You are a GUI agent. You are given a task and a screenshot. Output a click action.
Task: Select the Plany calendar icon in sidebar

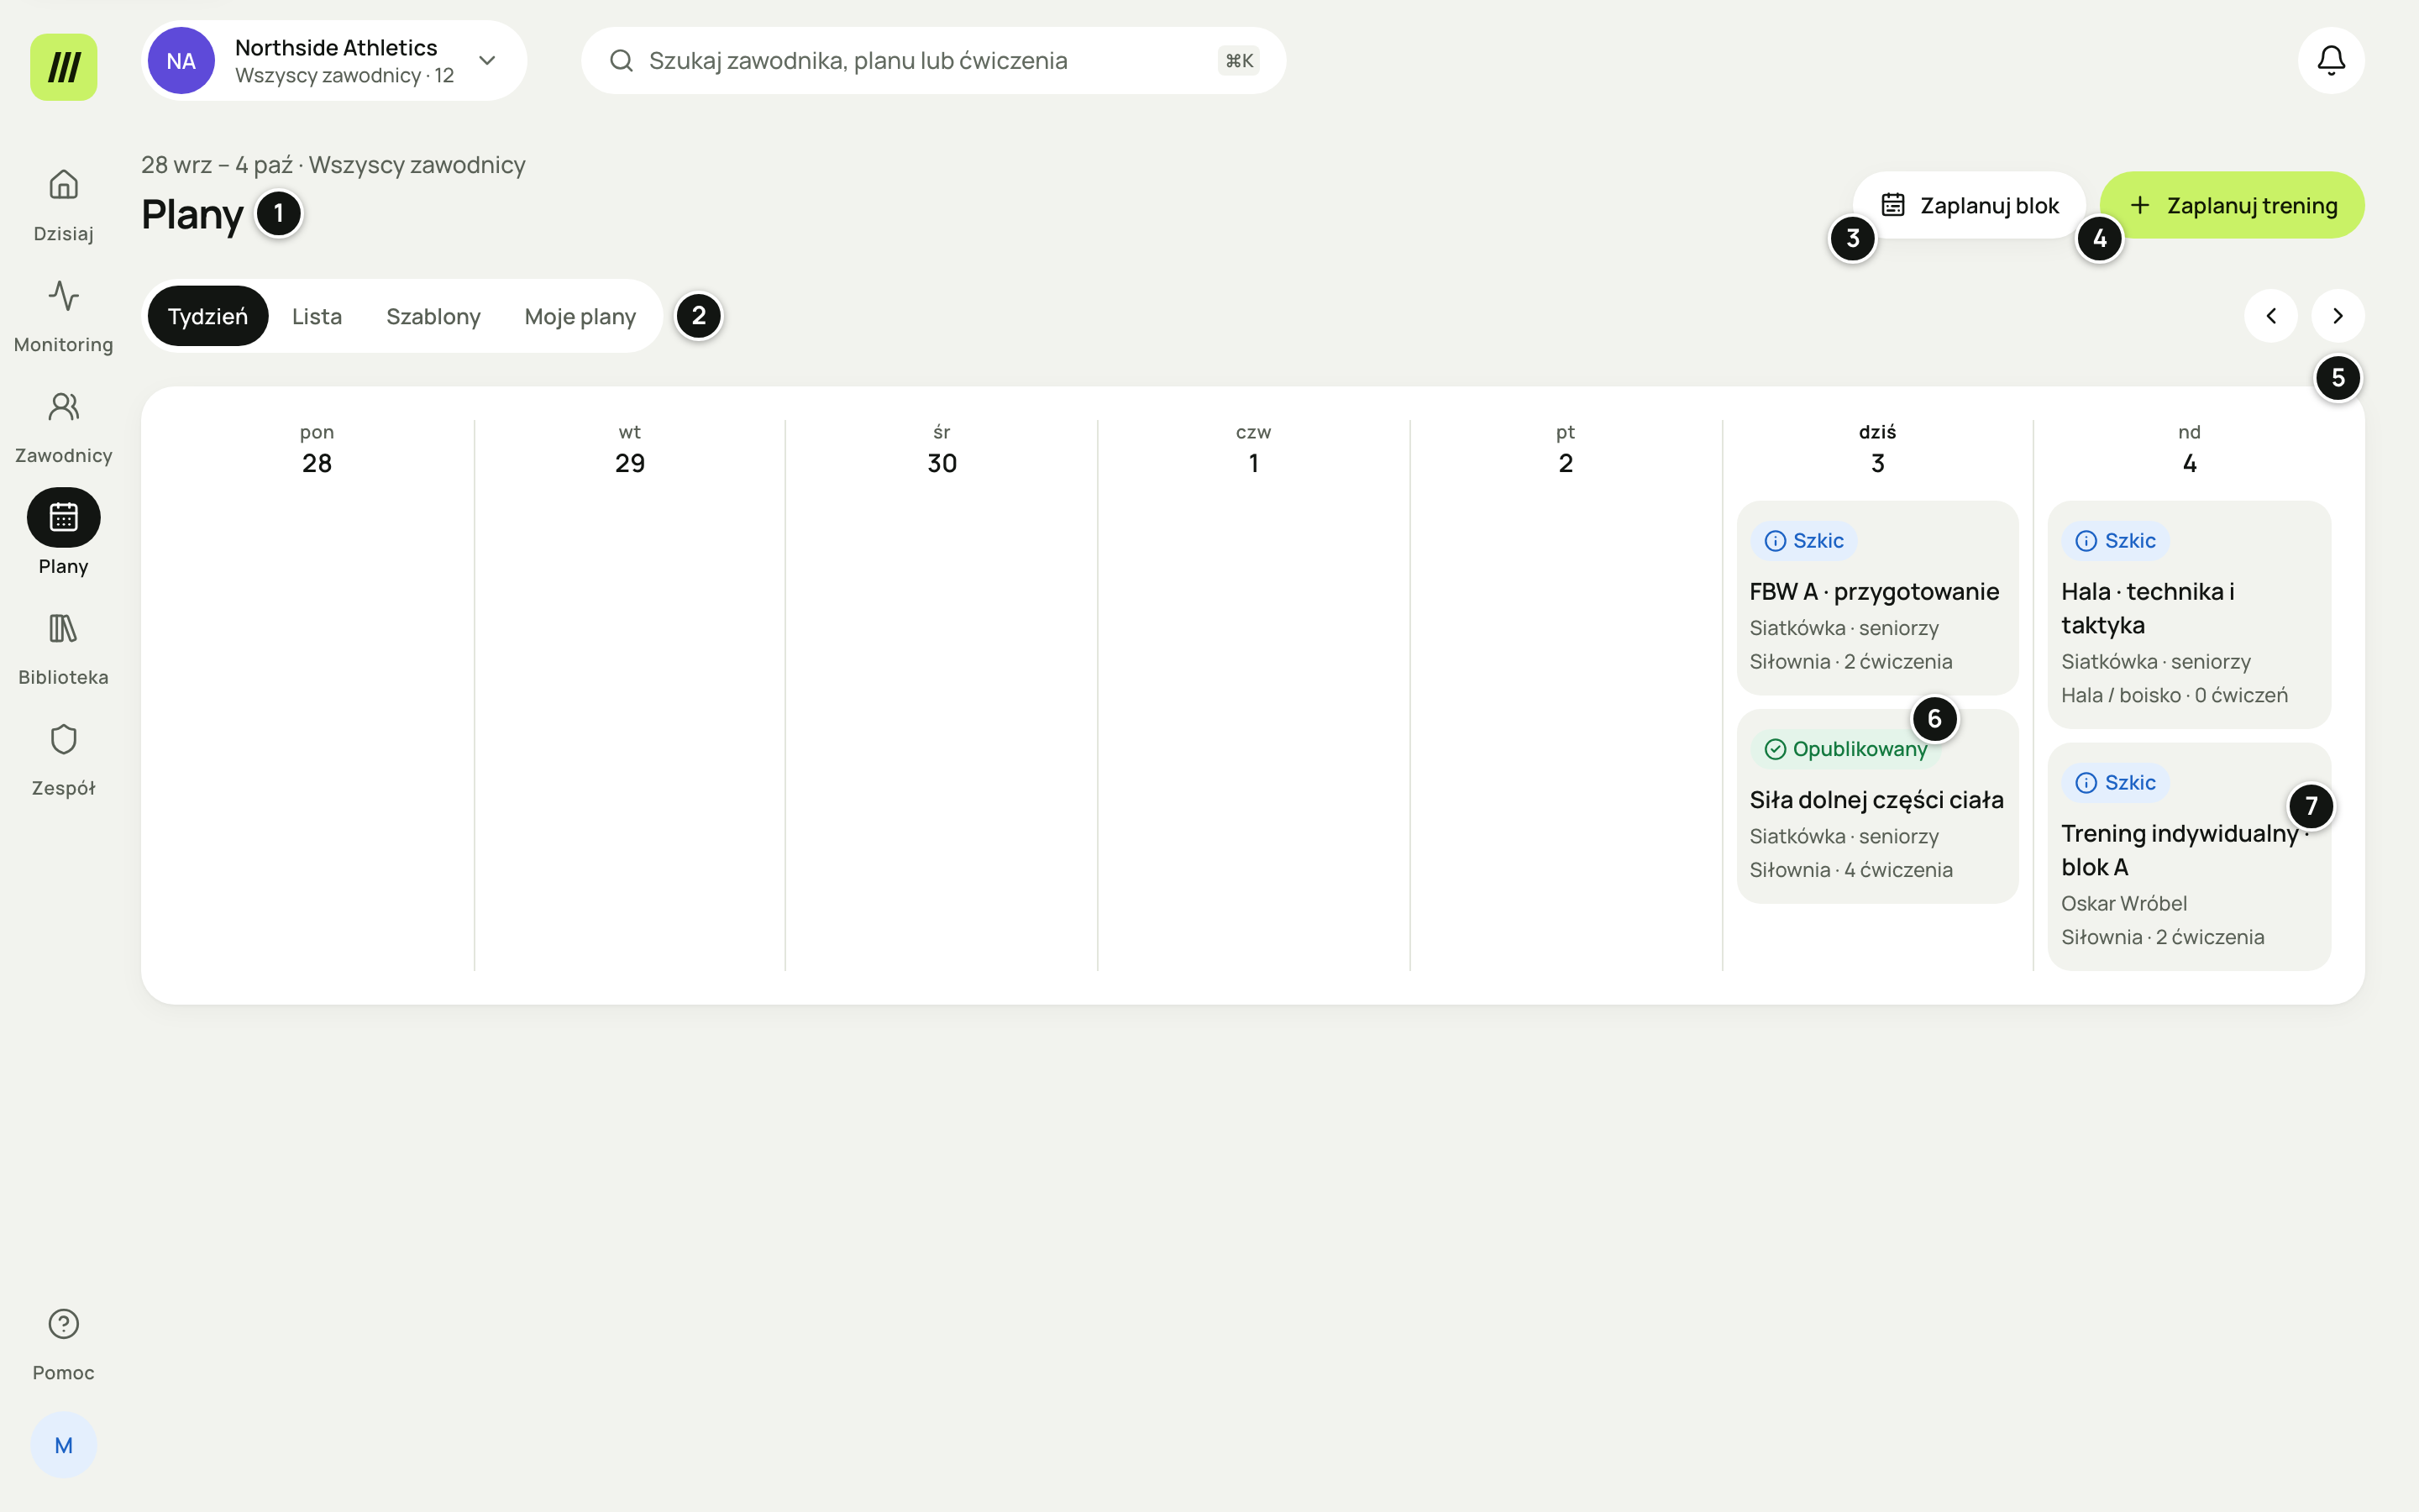click(63, 518)
